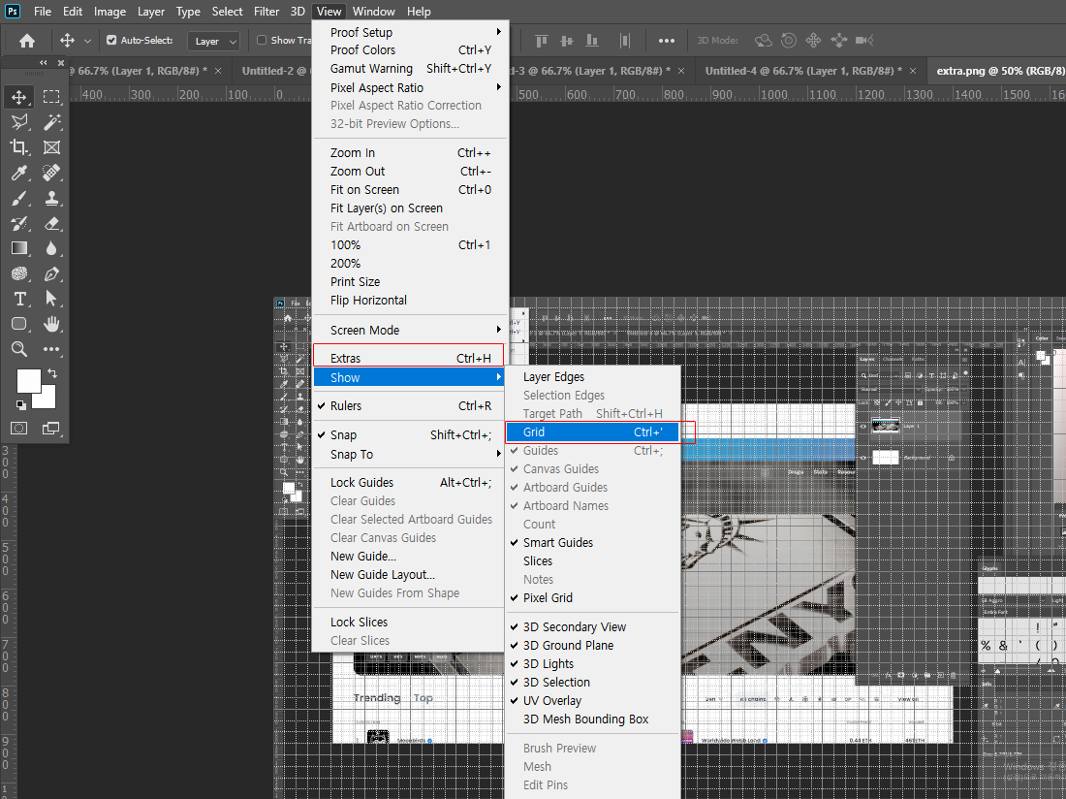Viewport: 1066px width, 799px height.
Task: Toggle Smart Guides in Show submenu
Action: coord(593,543)
